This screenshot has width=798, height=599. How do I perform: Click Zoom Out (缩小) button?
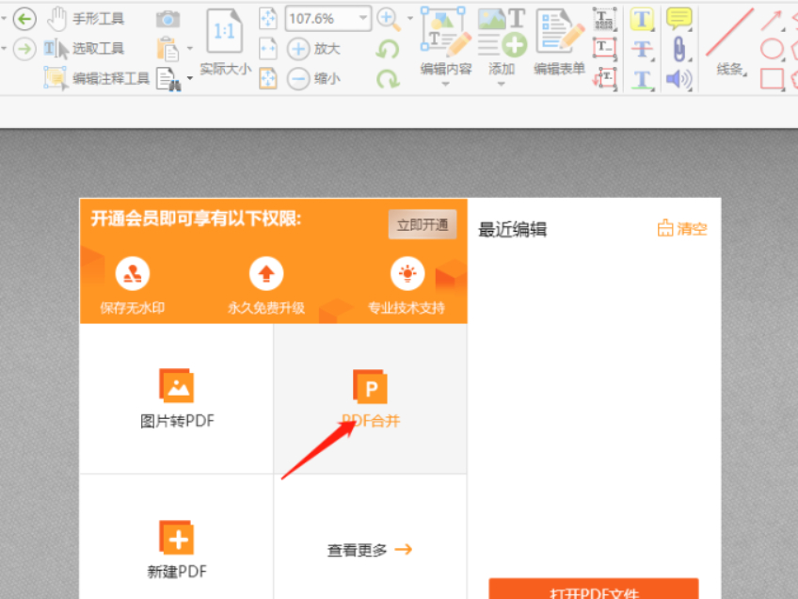[313, 78]
